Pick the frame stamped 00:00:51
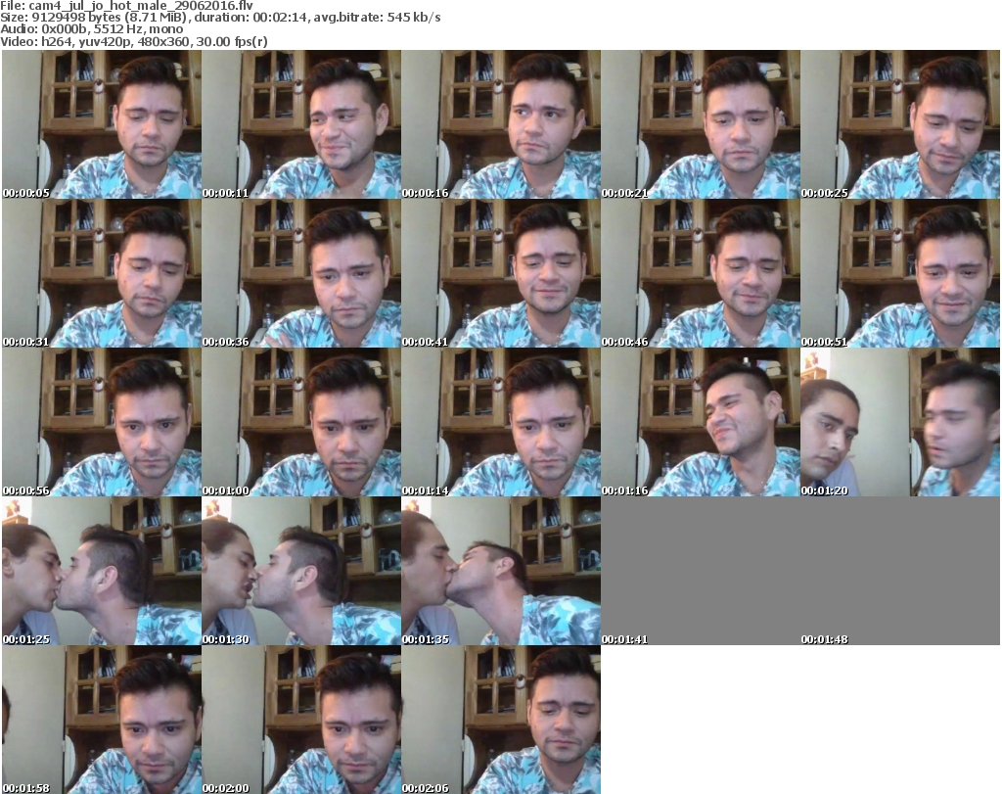1002x794 pixels. [x=900, y=273]
